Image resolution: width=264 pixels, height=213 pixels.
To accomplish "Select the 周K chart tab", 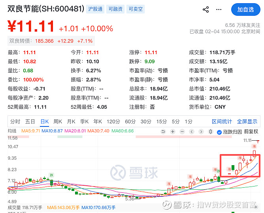I will 58,121.
